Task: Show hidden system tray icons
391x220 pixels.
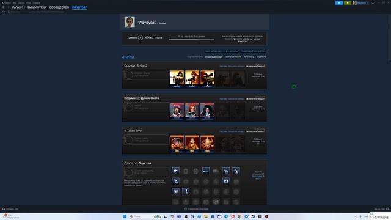Action: point(356,216)
